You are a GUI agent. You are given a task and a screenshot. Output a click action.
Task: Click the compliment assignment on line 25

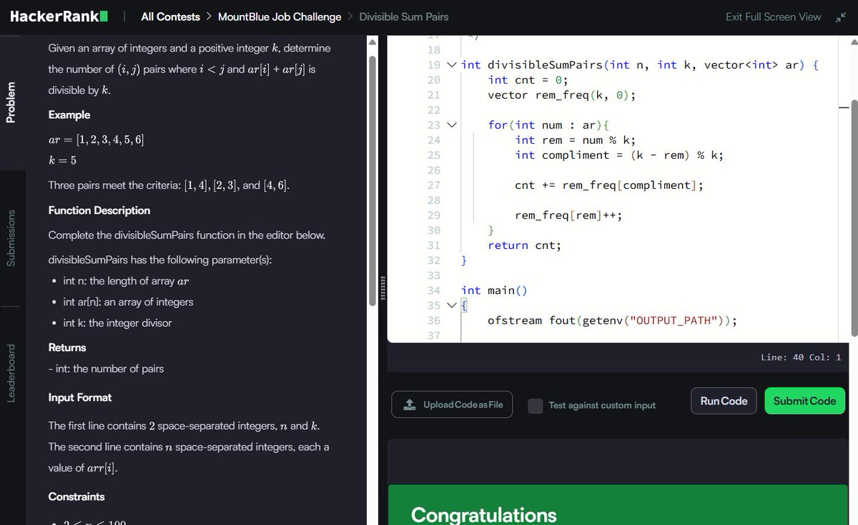click(x=619, y=155)
